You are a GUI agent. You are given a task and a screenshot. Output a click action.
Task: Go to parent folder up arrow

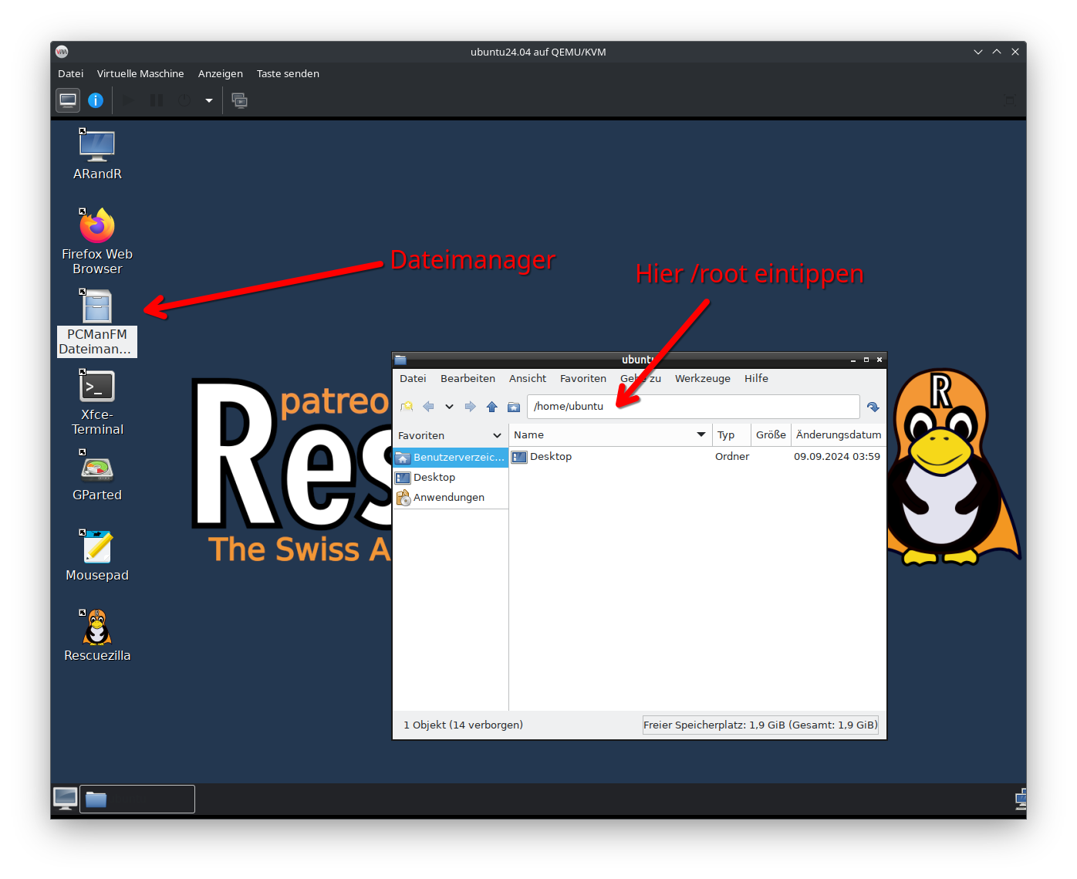pyautogui.click(x=491, y=407)
